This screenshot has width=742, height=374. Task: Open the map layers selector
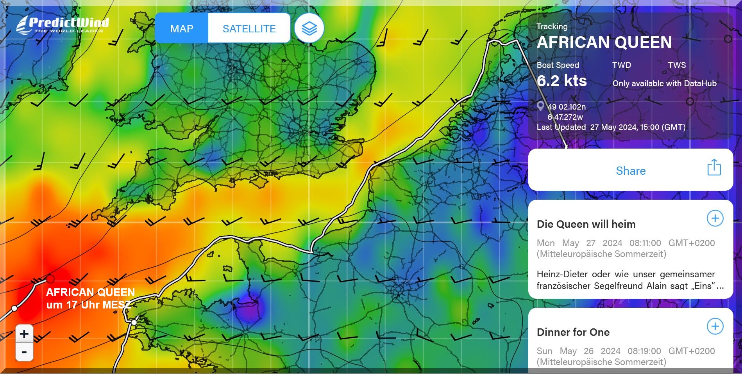(309, 28)
